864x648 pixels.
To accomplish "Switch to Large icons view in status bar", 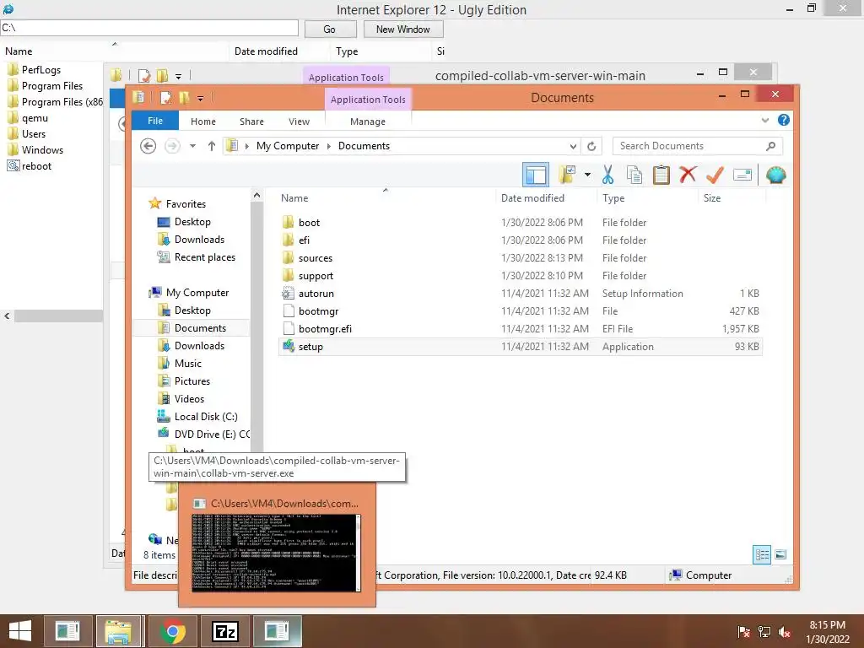I will tap(780, 554).
